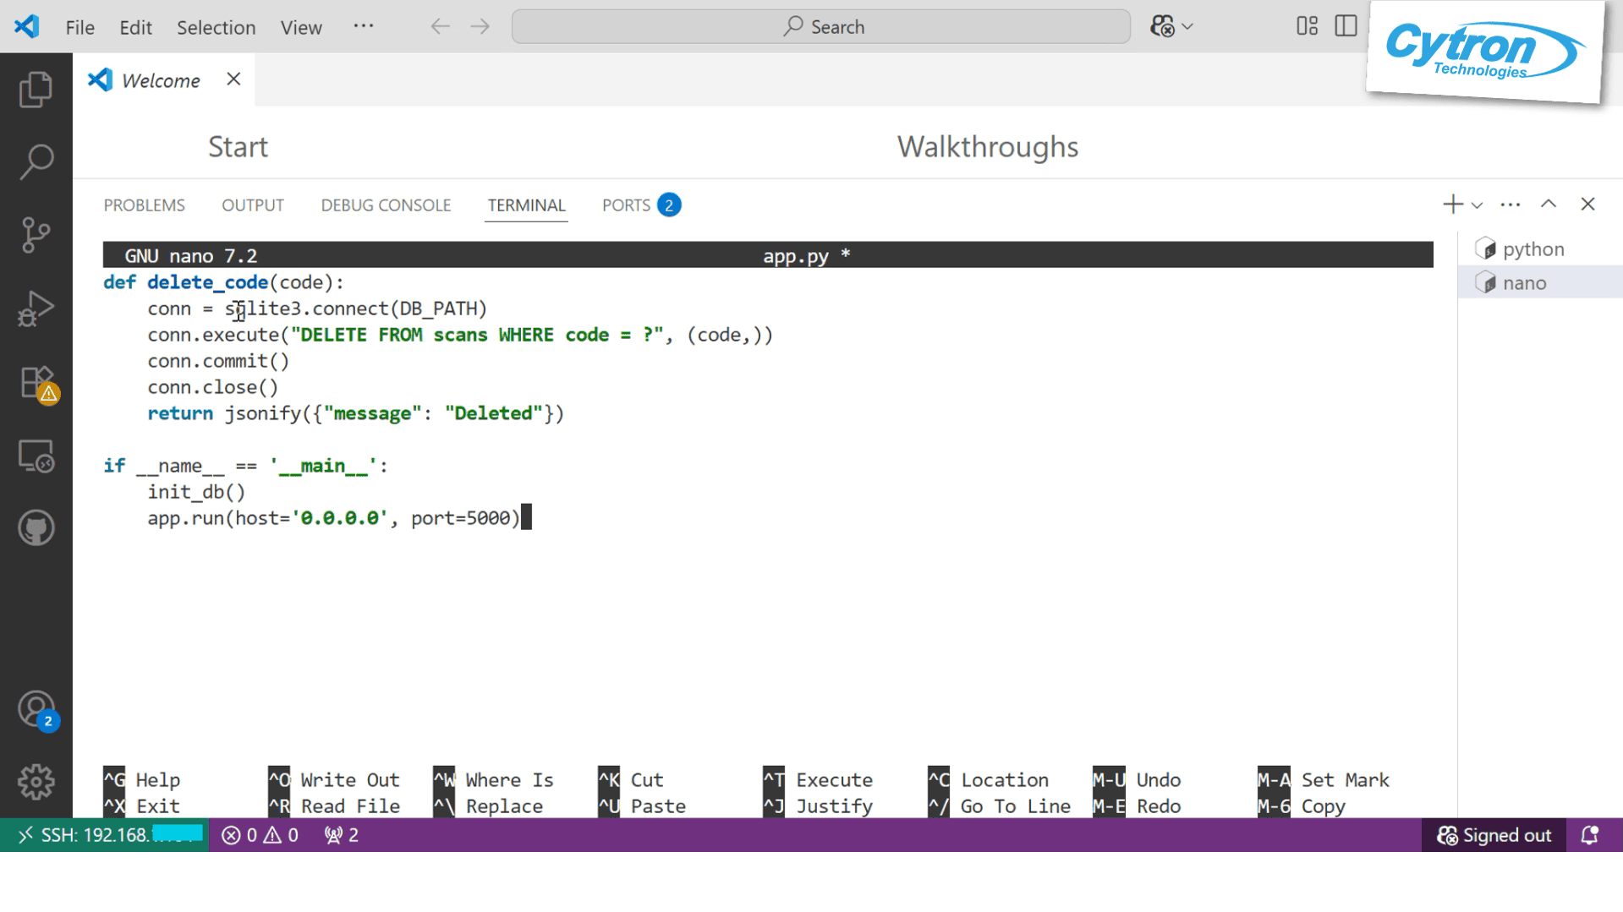1623x912 pixels.
Task: Open the Accounts menu in the activity bar
Action: pos(36,710)
